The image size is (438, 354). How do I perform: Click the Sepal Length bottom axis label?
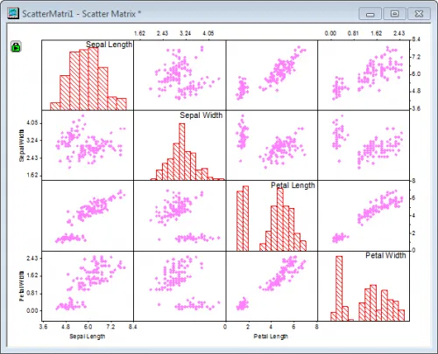pyautogui.click(x=88, y=337)
